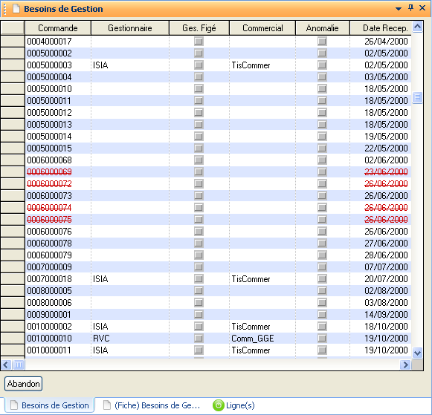Click the Date Recep. column header
Screen dimensions: 432x415
(x=381, y=28)
